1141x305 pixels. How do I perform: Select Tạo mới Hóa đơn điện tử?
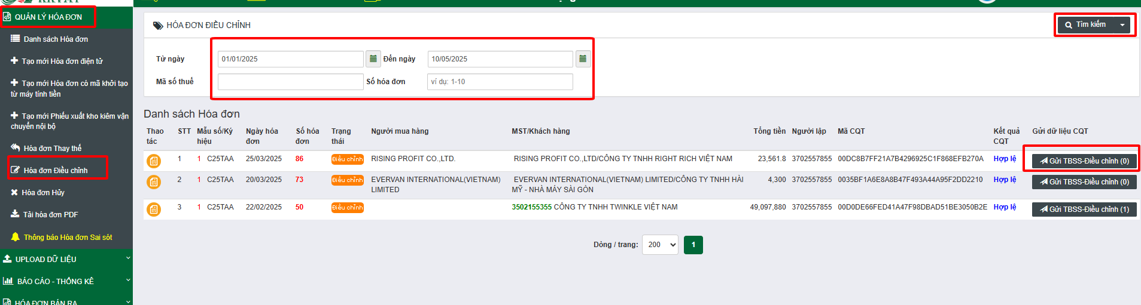(62, 61)
